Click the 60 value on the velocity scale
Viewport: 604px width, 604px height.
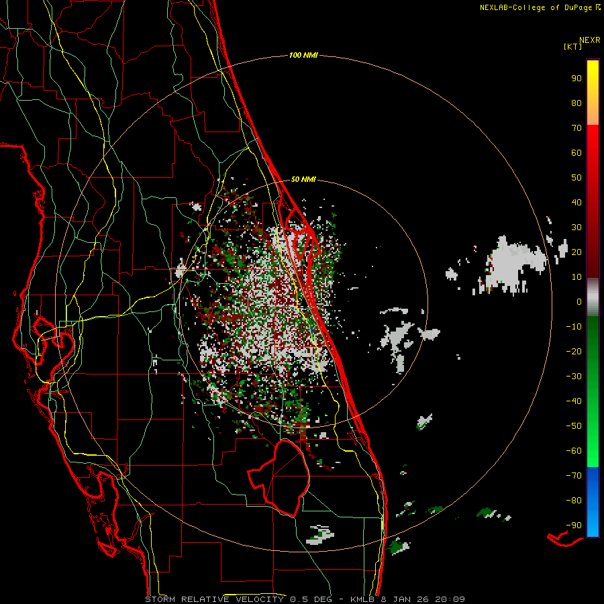click(576, 153)
